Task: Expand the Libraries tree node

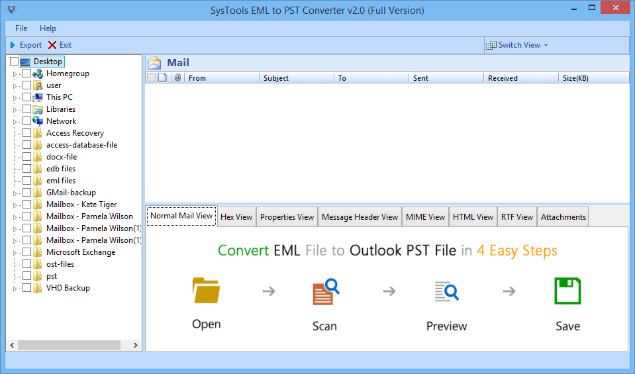Action: [x=15, y=109]
